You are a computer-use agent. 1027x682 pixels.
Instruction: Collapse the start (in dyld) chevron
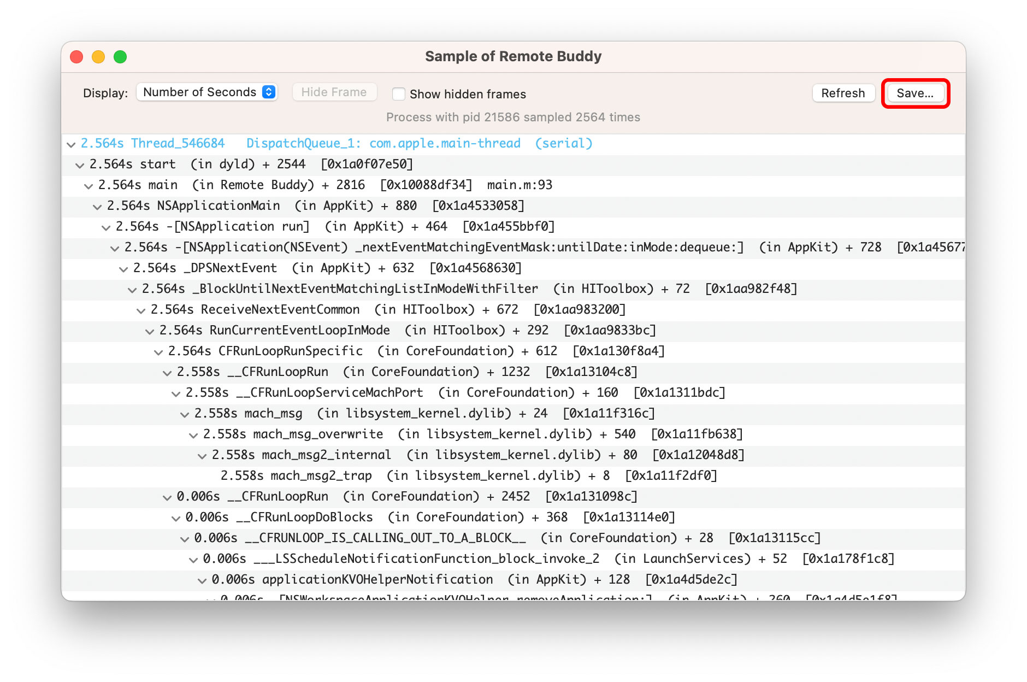tap(80, 165)
